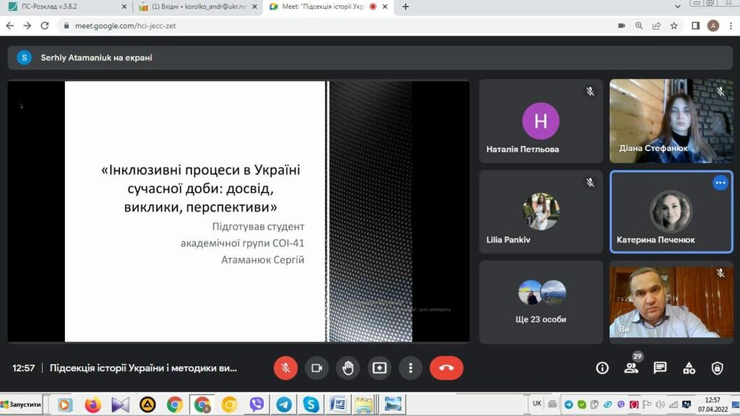Image resolution: width=740 pixels, height=416 pixels.
Task: Click the Present now screen share icon
Action: coord(379,368)
